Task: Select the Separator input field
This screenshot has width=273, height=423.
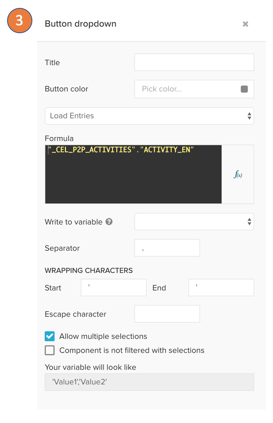Action: point(167,248)
